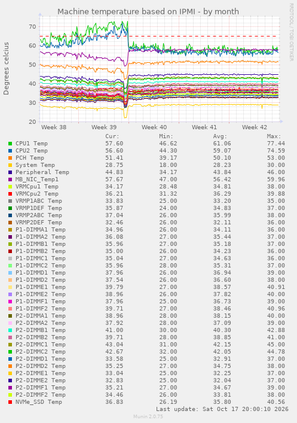Click the 'CPU2 Temp' legend label
Screen dimensions: 297x423
click(x=32, y=151)
